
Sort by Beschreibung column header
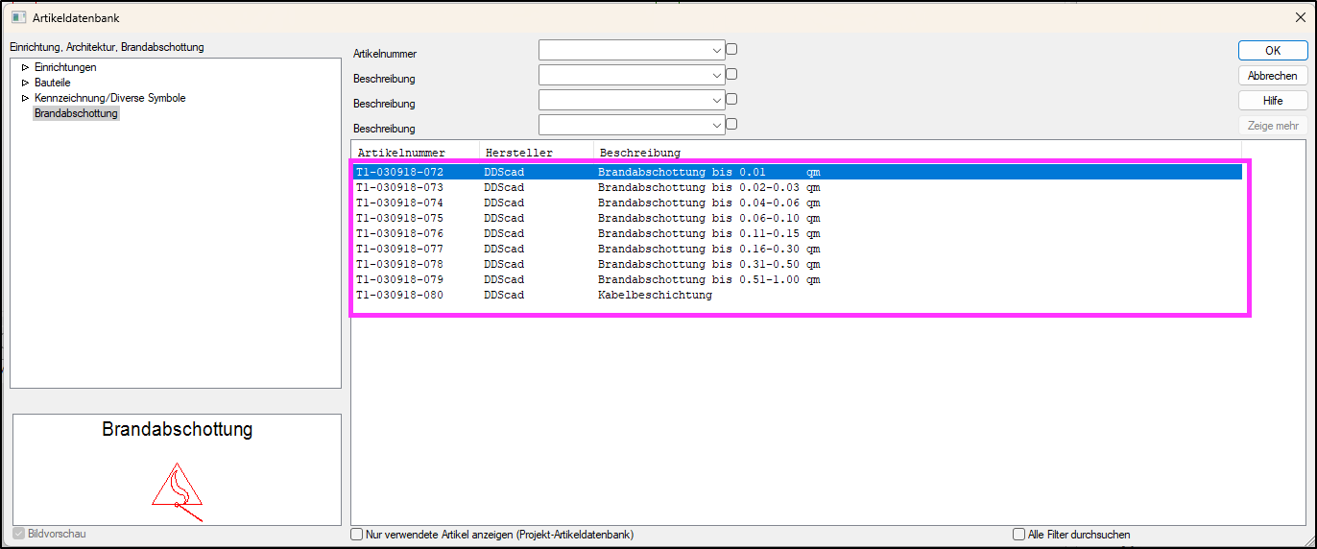tap(918, 153)
